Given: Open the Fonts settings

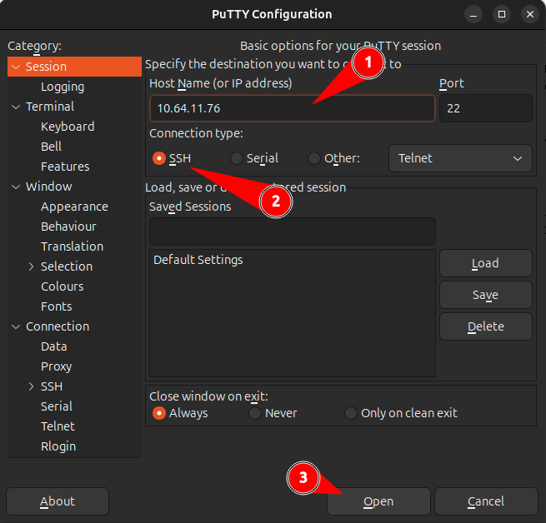Looking at the screenshot, I should tap(57, 306).
